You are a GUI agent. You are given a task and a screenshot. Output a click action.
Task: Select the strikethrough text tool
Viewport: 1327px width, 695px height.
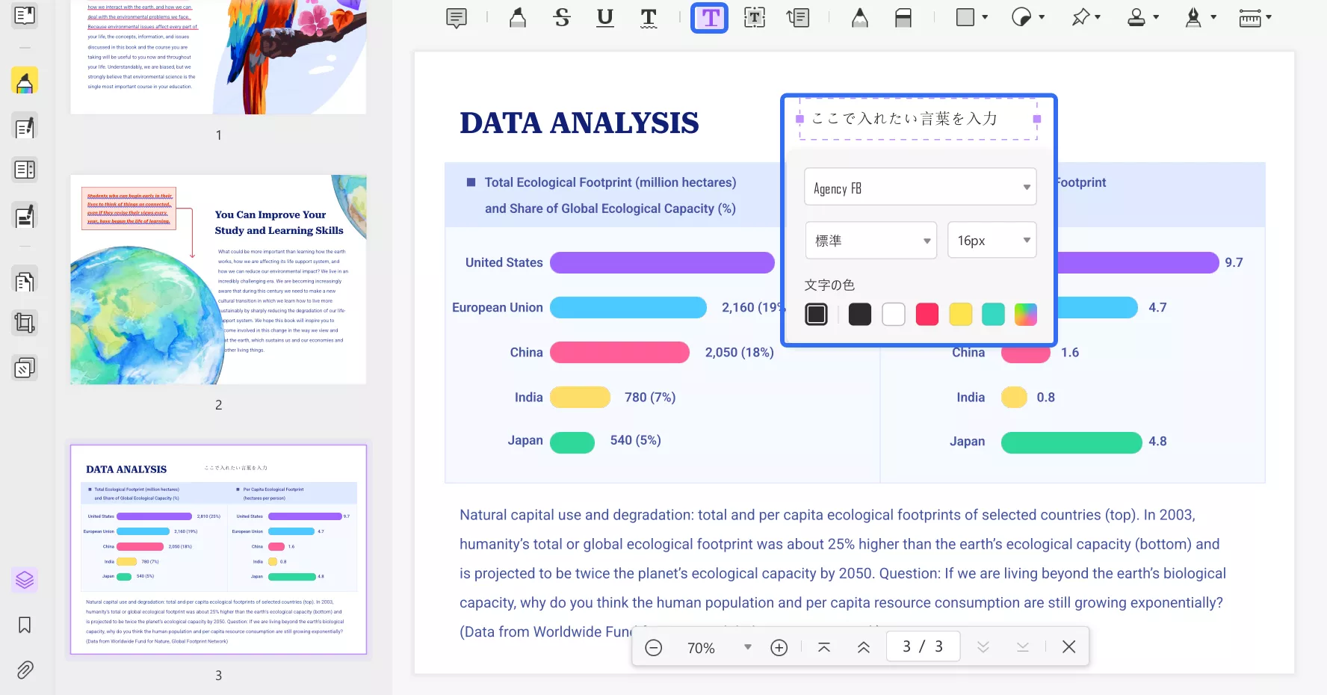[x=562, y=18]
